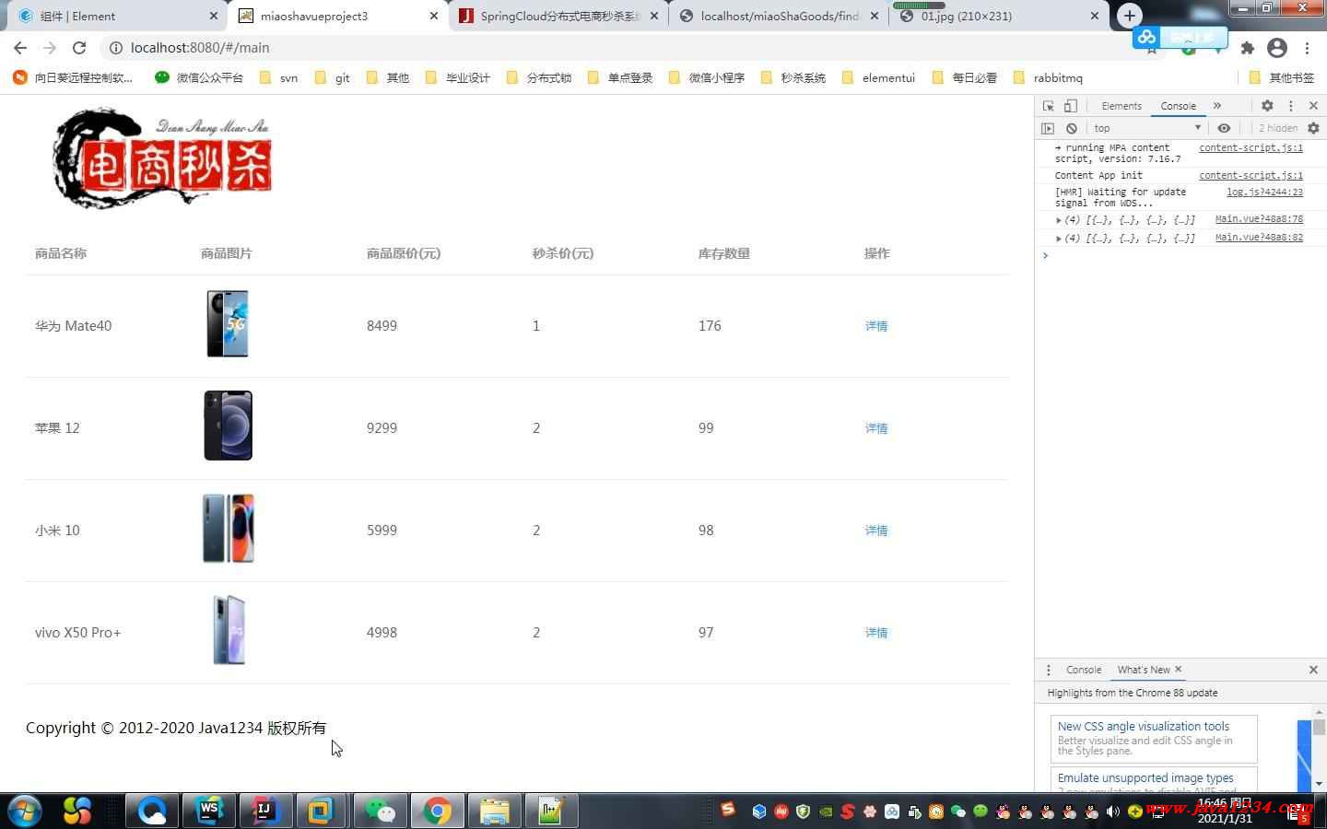Open DevTools customize three-dot menu
The height and width of the screenshot is (829, 1327).
click(x=1291, y=106)
